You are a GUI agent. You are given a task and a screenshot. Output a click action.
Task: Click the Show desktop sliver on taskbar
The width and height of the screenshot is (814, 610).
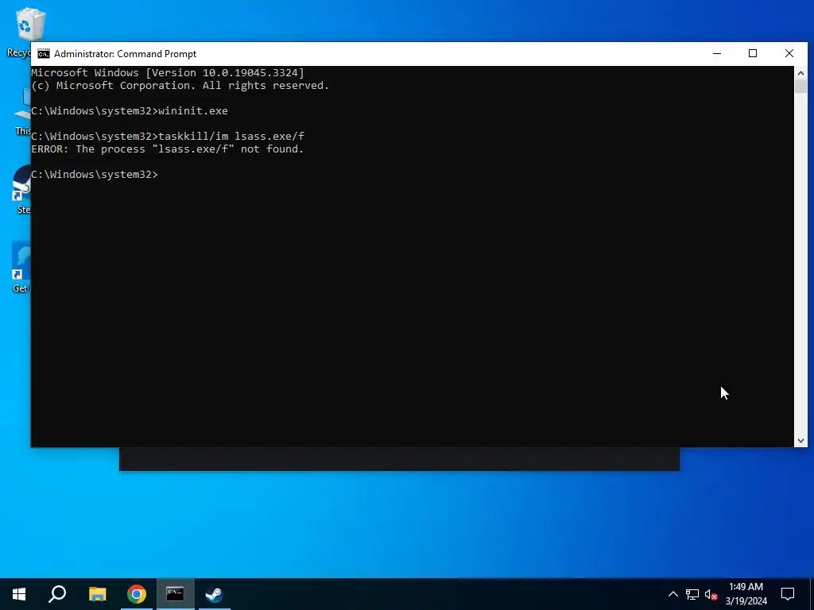point(812,594)
